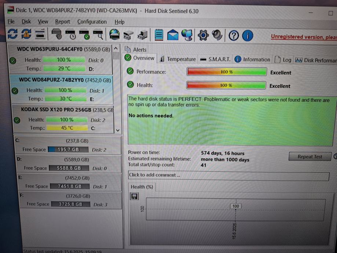Click the C: free space 195,7 GB bar
This screenshot has height=253, width=337.
tap(68, 149)
